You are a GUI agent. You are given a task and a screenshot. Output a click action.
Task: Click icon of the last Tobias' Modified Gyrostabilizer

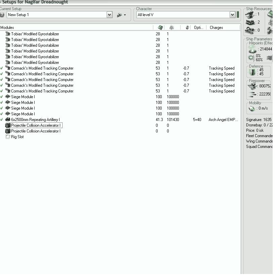pos(8,62)
